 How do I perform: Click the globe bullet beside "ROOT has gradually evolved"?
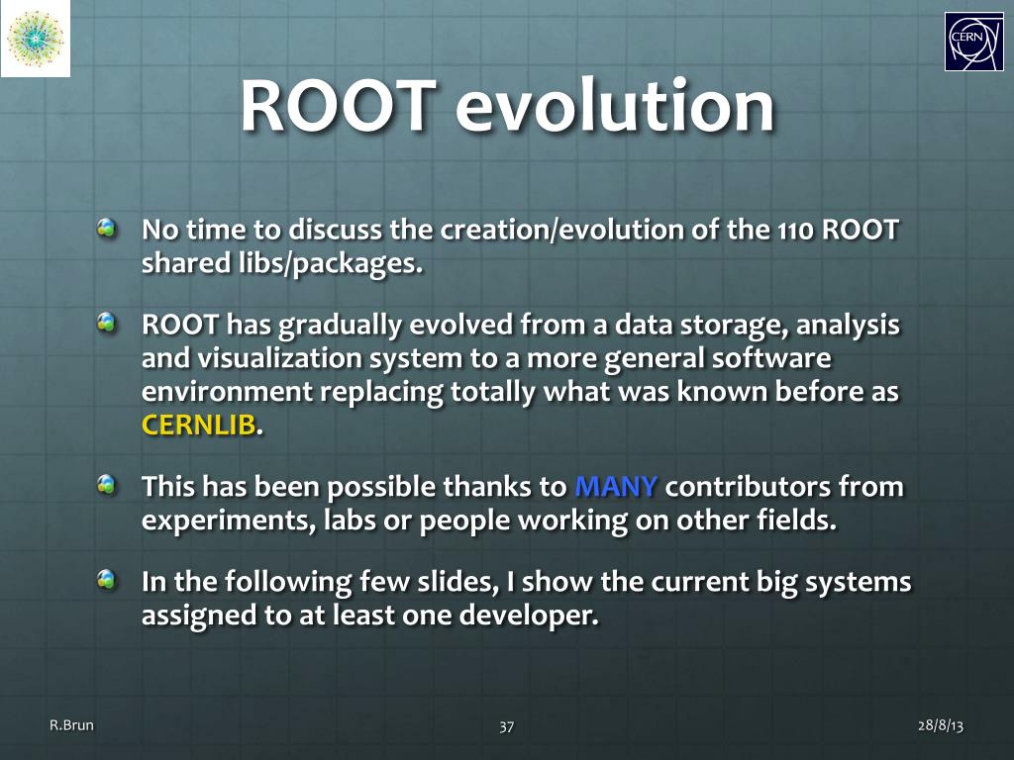click(107, 323)
